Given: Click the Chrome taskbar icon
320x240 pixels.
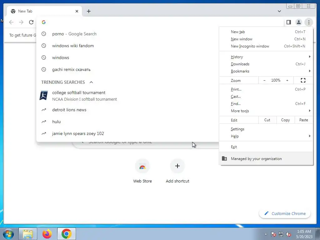Looking at the screenshot, I should coord(67,234).
